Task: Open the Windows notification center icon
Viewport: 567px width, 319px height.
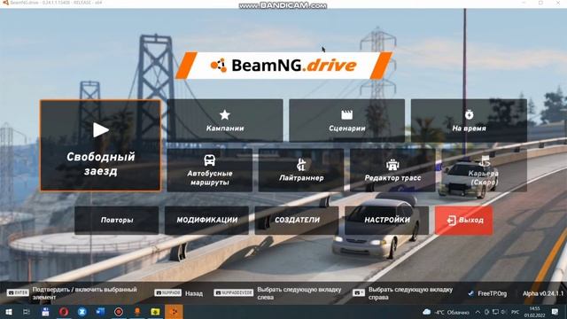Action: [555, 312]
